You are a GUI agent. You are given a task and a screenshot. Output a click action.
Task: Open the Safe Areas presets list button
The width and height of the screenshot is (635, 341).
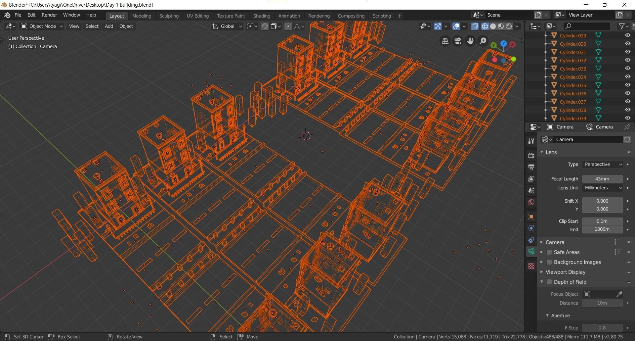tap(617, 252)
